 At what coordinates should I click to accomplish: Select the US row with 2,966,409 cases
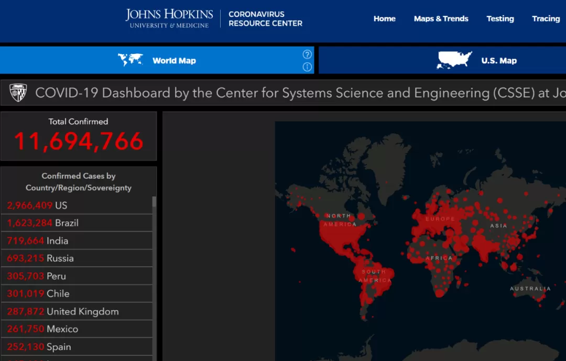(77, 205)
